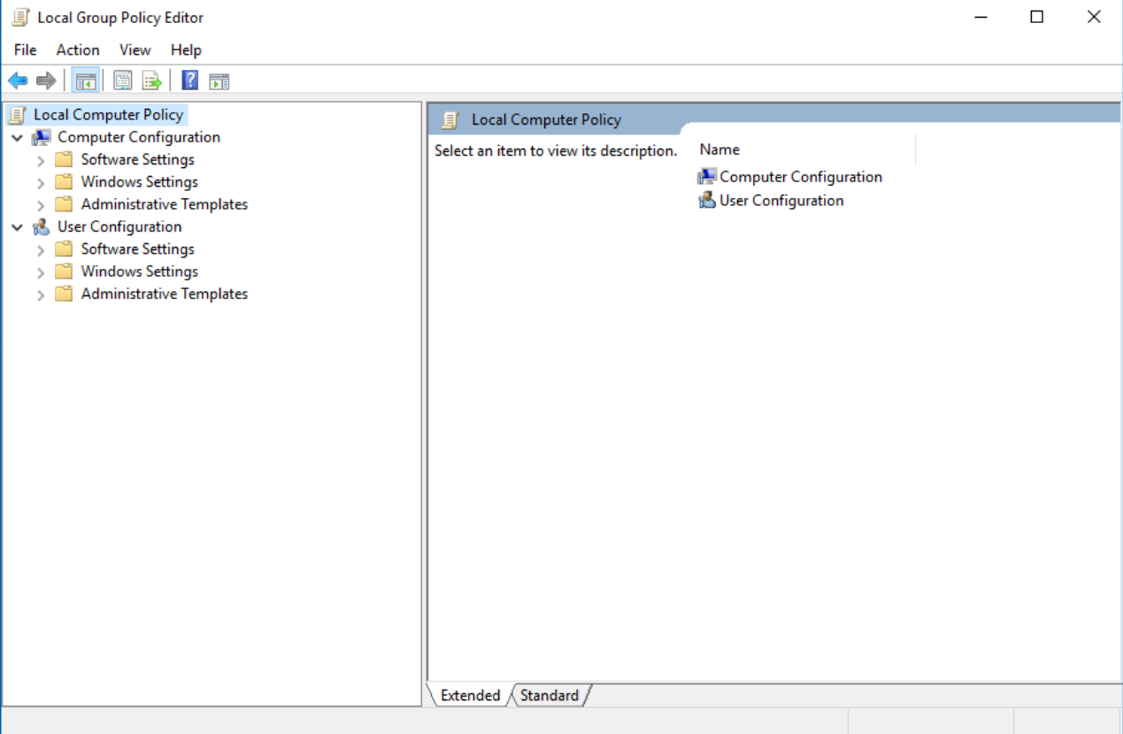This screenshot has width=1123, height=734.
Task: Click folder icon of Administrative Templates under User Configuration
Action: click(64, 294)
